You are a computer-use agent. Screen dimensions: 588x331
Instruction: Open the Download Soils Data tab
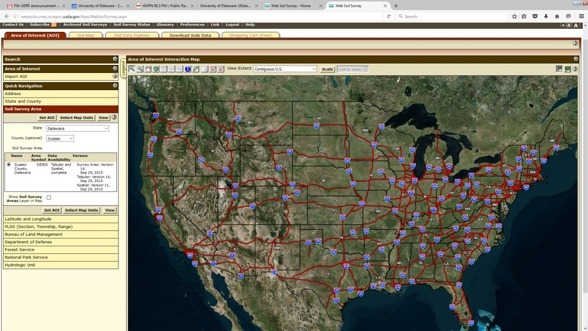190,36
